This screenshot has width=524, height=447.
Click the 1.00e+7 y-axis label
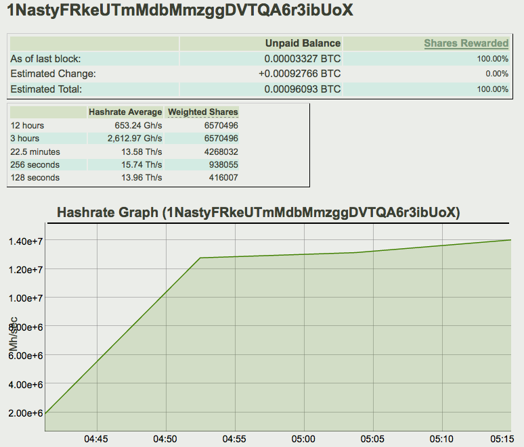pos(26,298)
